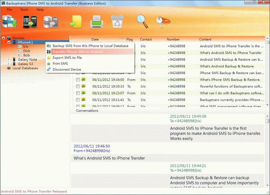Choose Export SMS to File
270x195 pixels.
coord(90,58)
